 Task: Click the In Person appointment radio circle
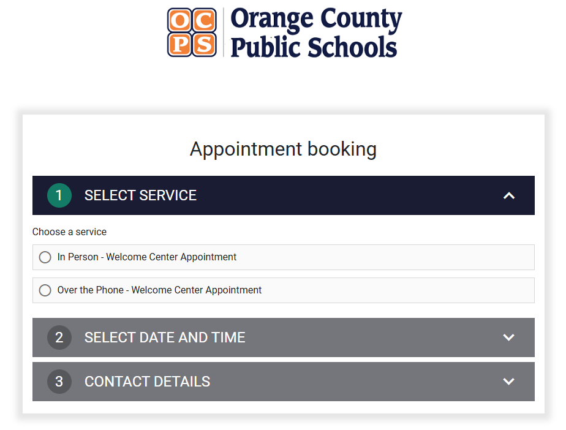pos(45,257)
